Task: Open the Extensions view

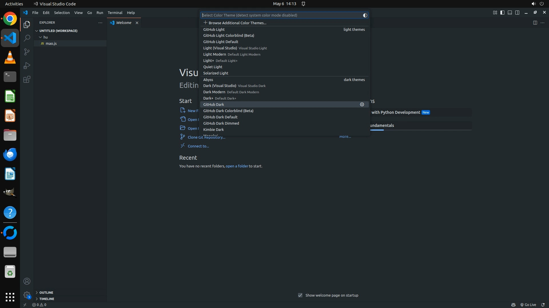Action: pyautogui.click(x=27, y=79)
